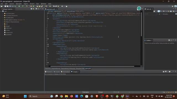Open the Source menu
This screenshot has width=177, height=99.
12,4
